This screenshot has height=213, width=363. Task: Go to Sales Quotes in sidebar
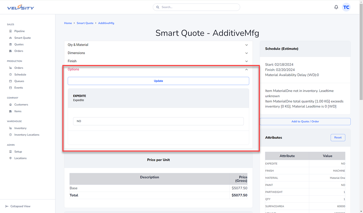pyautogui.click(x=19, y=44)
